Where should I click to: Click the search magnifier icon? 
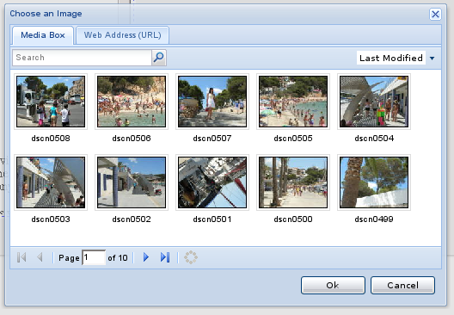[x=159, y=58]
